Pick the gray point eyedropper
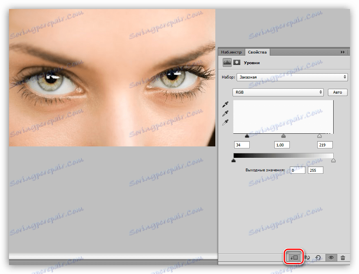The height and width of the screenshot is (274, 359). (225, 113)
